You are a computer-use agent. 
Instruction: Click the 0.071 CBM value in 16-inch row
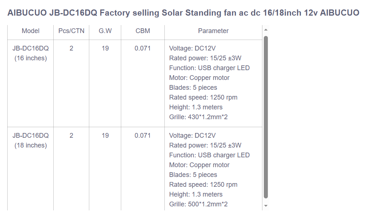[143, 48]
